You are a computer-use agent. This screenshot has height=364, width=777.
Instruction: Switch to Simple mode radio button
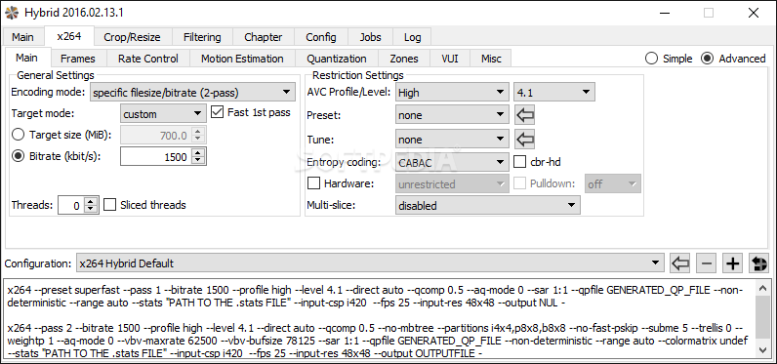click(652, 59)
